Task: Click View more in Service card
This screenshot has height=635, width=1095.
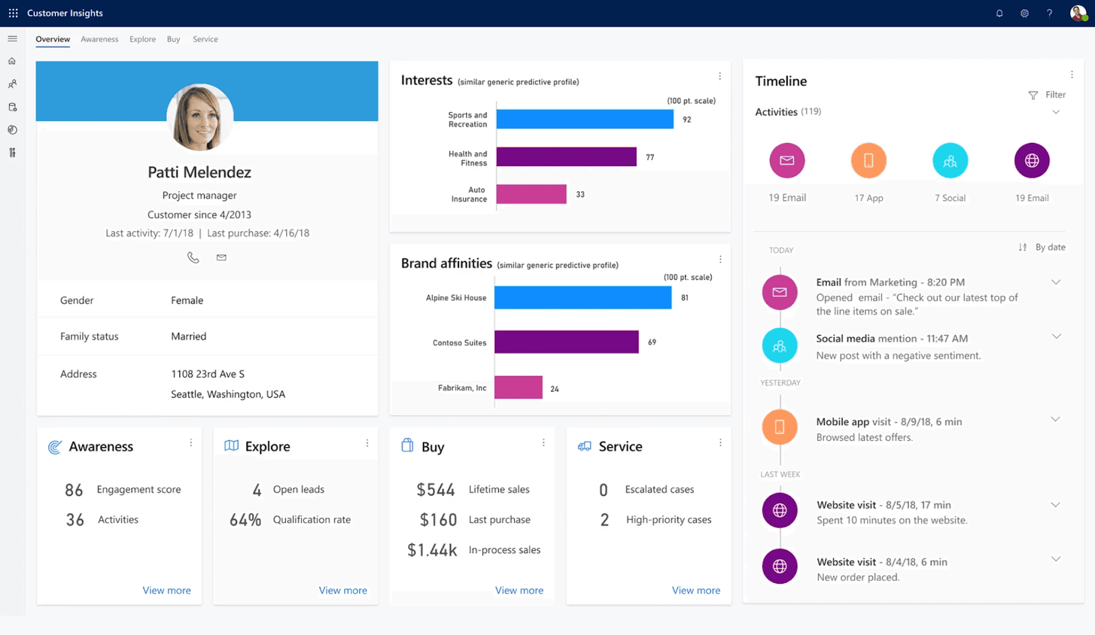Action: coord(696,591)
